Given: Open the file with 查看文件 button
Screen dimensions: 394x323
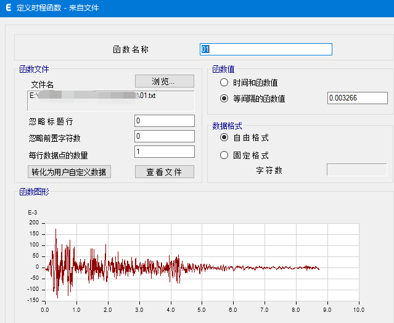Looking at the screenshot, I should click(x=164, y=172).
